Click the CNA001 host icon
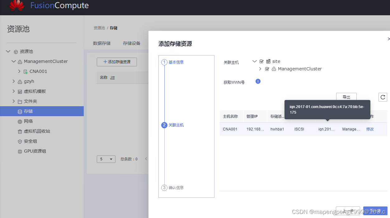This screenshot has width=390, height=218. coord(26,72)
